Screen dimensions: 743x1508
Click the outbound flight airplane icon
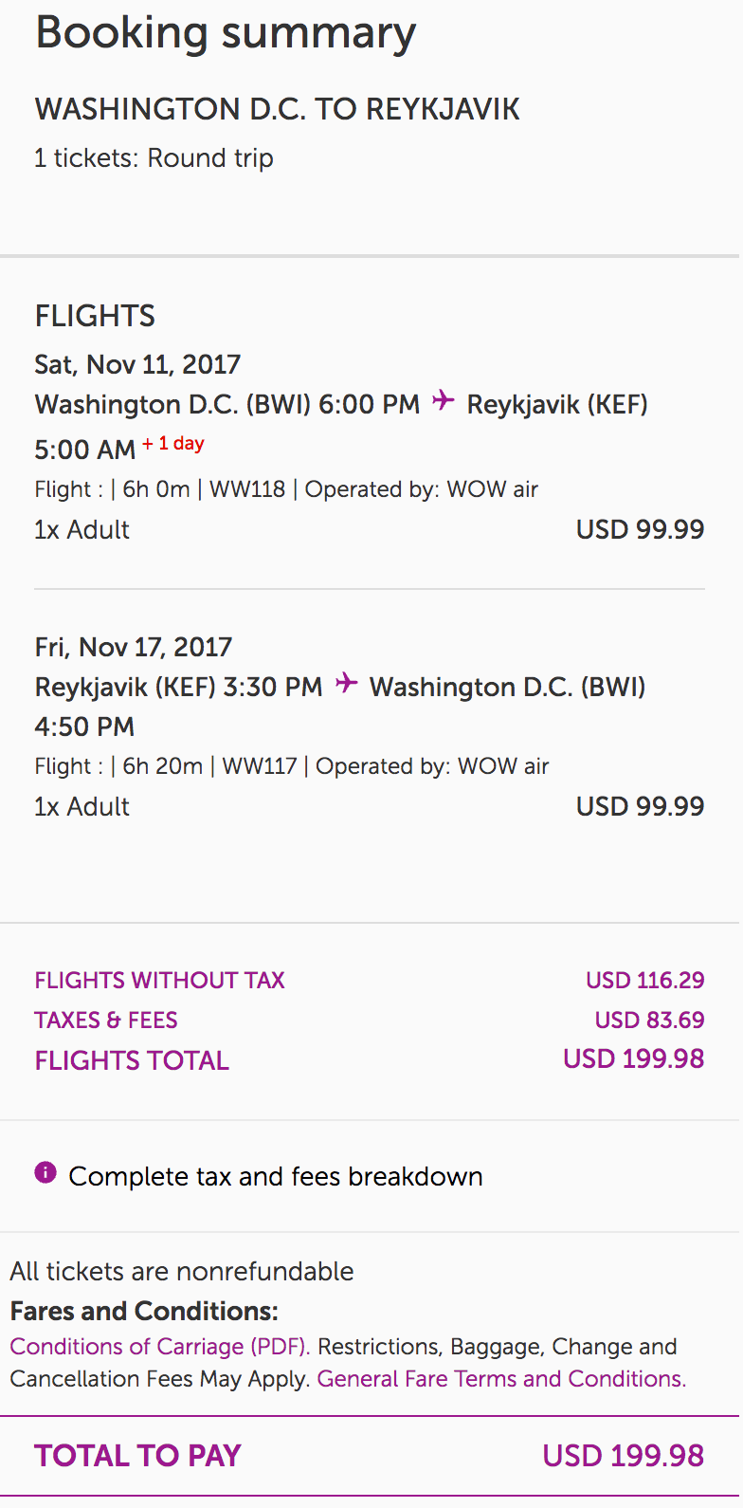(x=443, y=401)
